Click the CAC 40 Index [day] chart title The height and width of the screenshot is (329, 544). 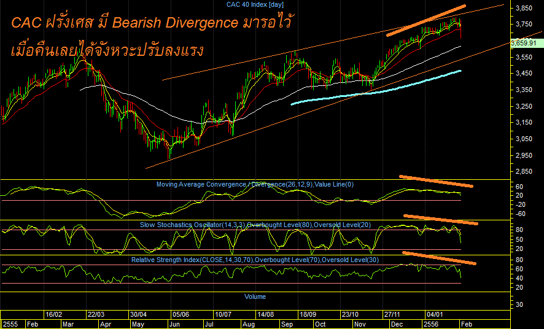[255, 4]
